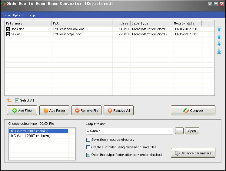Viewport: 226px width, 171px height.
Task: Click the 113KB size cell
Action: [x=124, y=29]
